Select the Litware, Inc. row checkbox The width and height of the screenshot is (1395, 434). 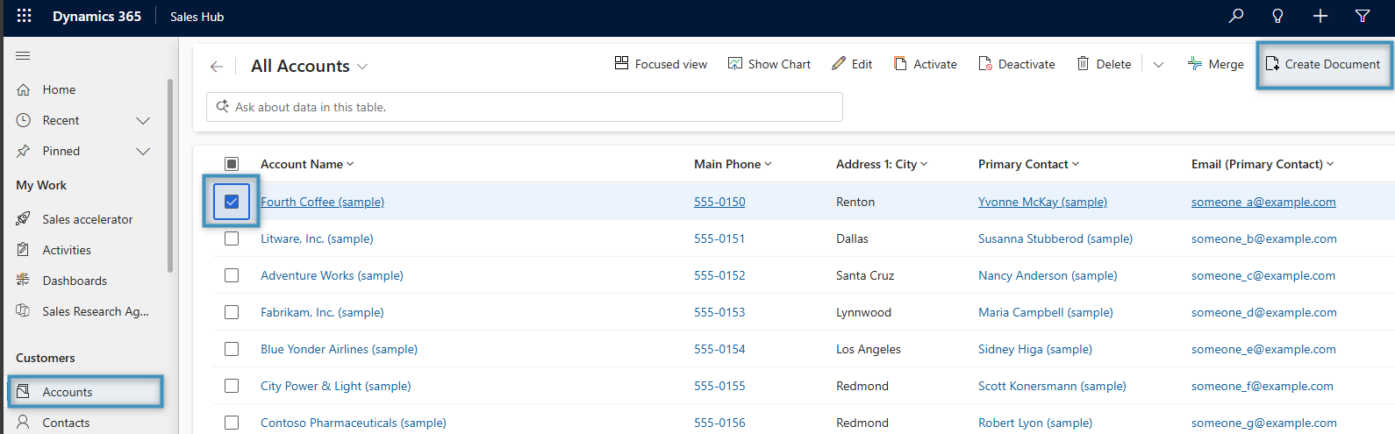pos(232,238)
